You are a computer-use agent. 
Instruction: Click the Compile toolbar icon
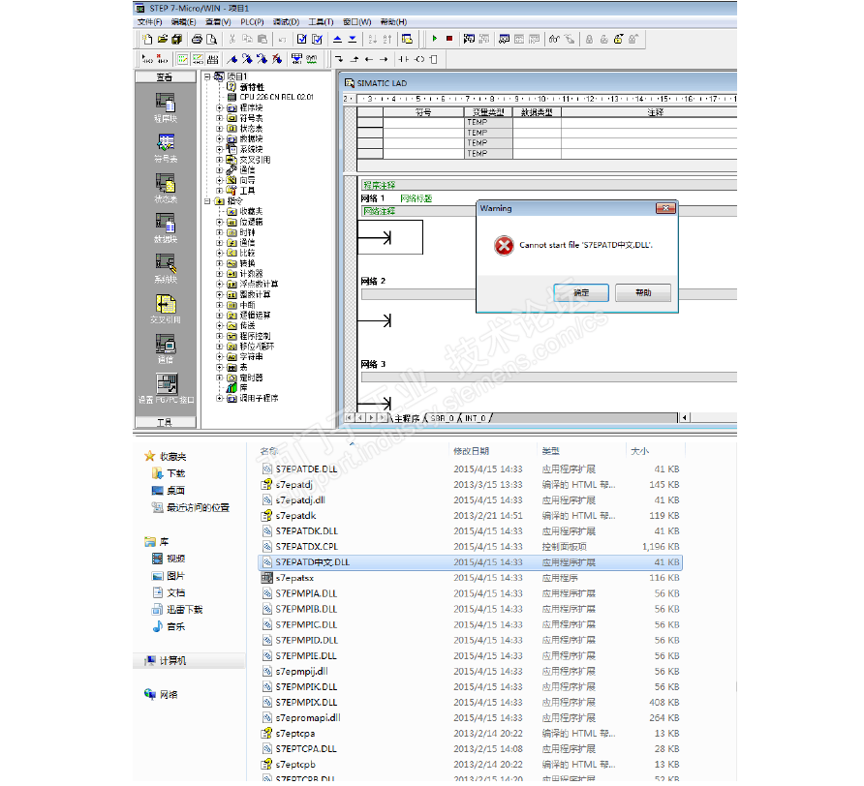point(301,39)
